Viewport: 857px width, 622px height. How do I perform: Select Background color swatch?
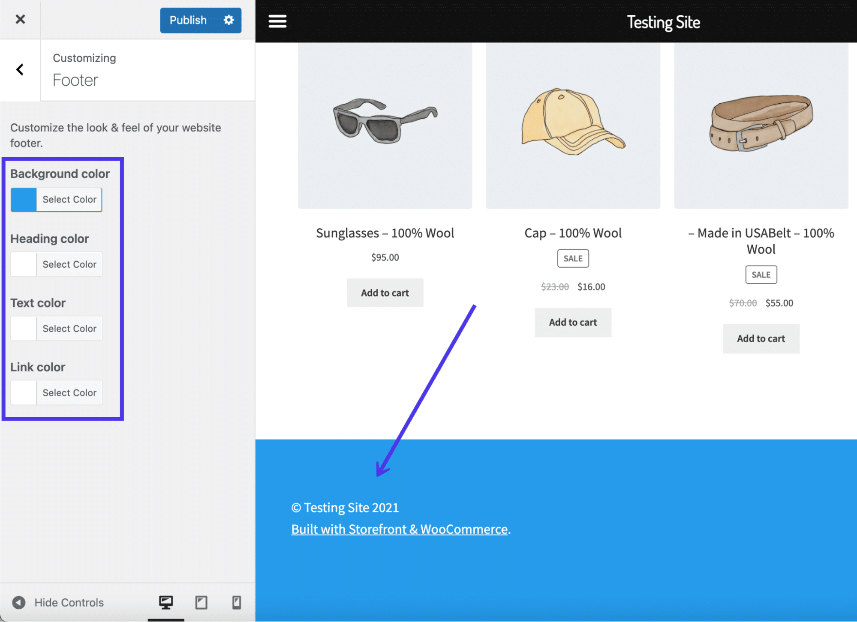click(23, 199)
